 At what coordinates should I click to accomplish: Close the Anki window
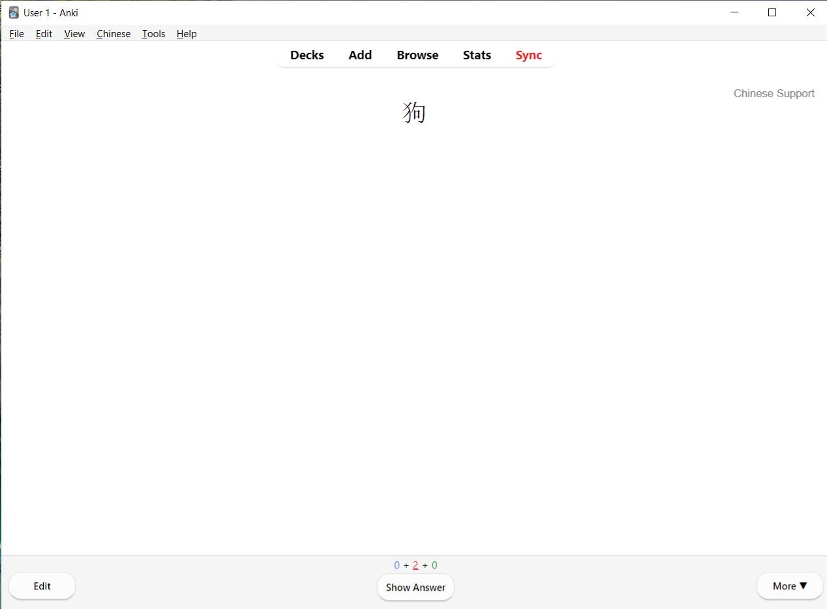[810, 12]
